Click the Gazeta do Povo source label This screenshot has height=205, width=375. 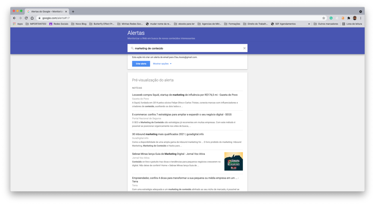coord(140,99)
